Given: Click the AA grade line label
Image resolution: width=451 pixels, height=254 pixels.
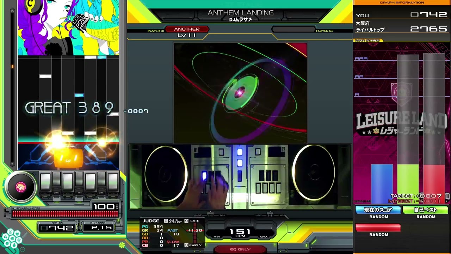Looking at the screenshot, I should click(359, 77).
